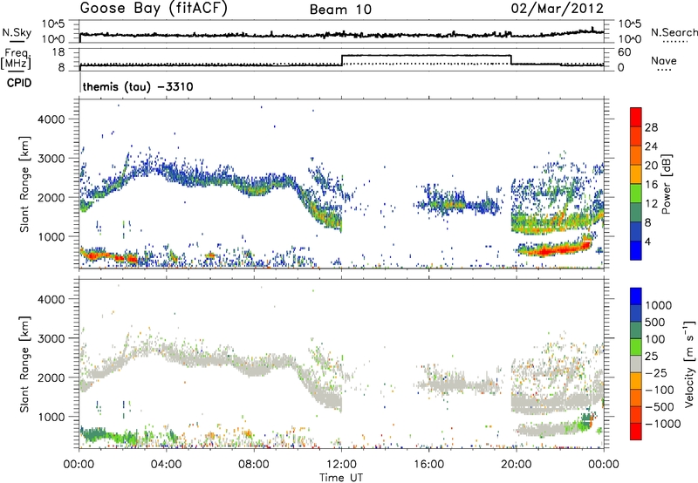Click the '08:00' time axis label
Viewport: 698px width, 483px height.
point(253,465)
